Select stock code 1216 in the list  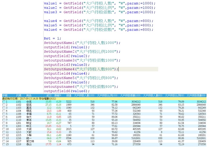coord(19,138)
